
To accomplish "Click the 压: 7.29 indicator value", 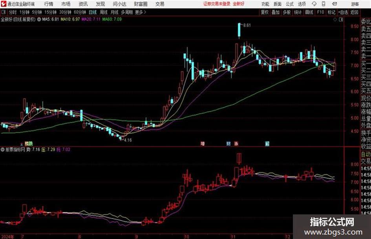I will (x=48, y=150).
